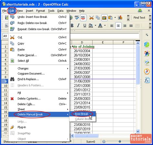
Task: Open sidebar settings dropdown arrow
Action: pos(147,35)
